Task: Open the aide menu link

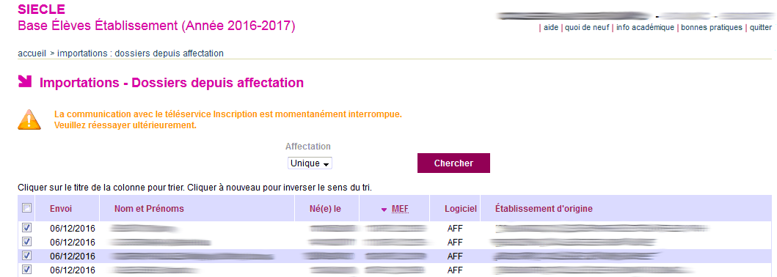Action: coord(551,28)
